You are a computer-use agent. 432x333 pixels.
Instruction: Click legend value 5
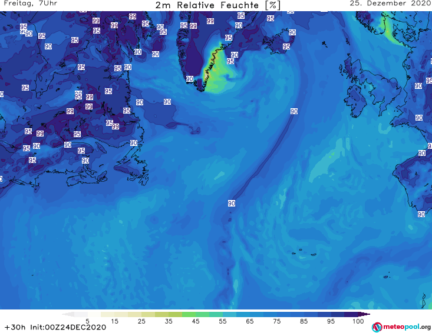click(x=87, y=321)
